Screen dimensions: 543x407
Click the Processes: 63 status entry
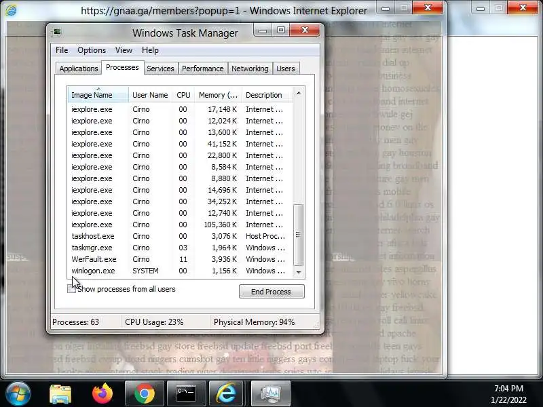(76, 322)
